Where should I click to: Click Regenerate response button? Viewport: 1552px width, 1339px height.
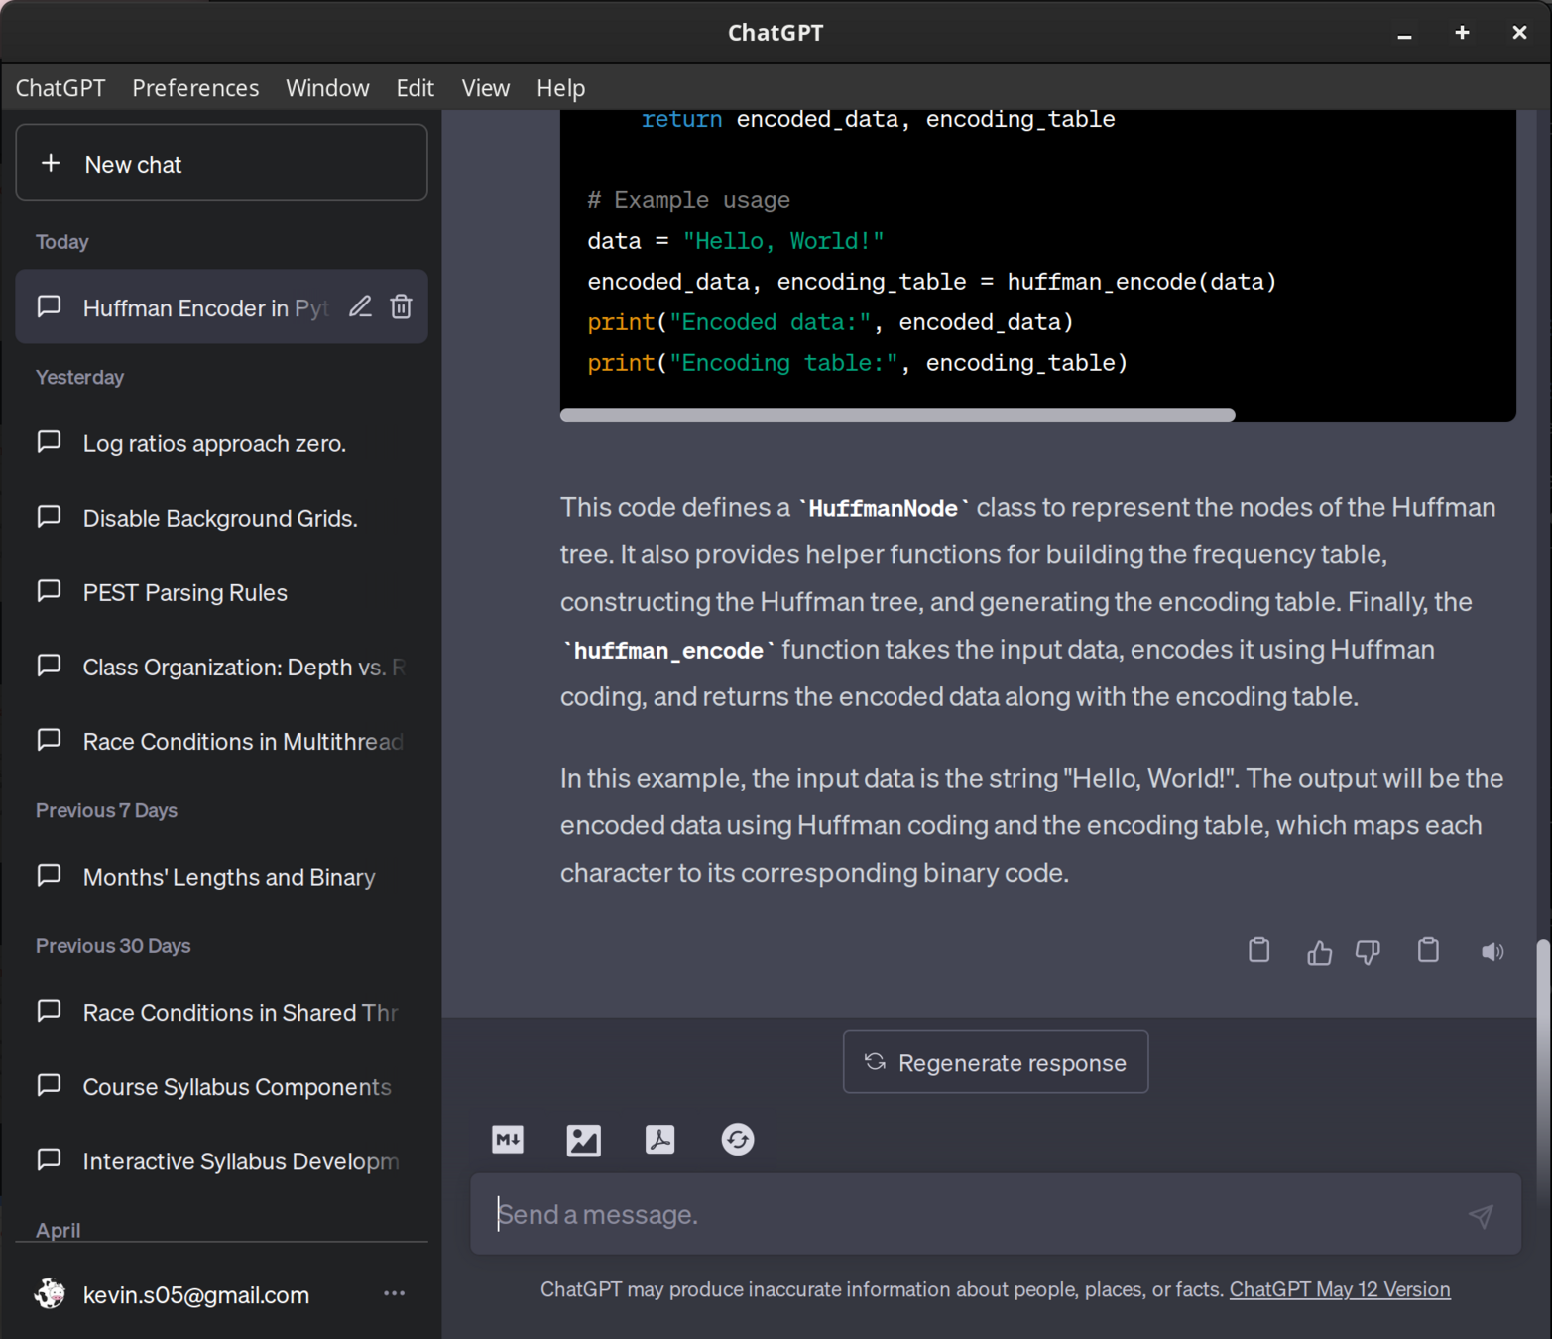click(996, 1061)
